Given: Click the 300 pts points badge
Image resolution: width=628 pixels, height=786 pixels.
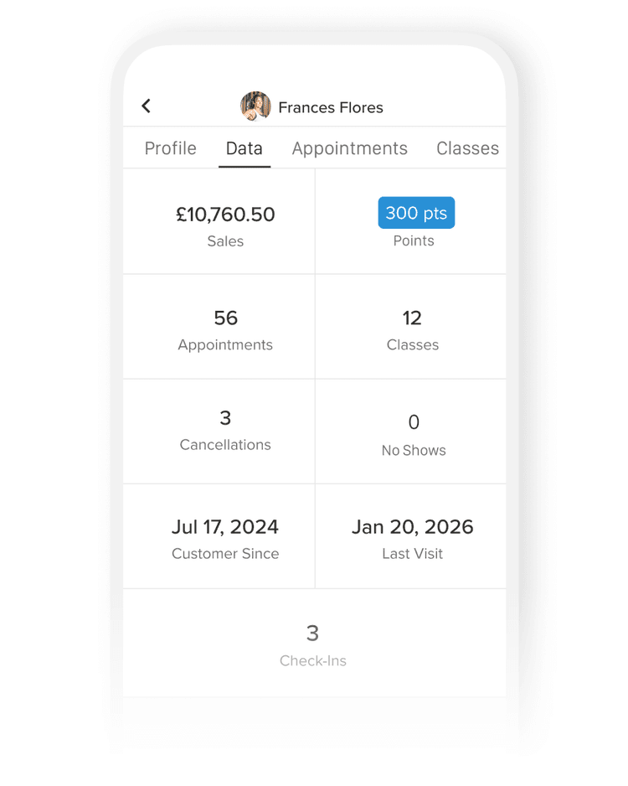Looking at the screenshot, I should point(416,213).
